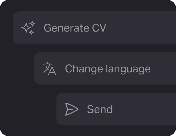176x136 pixels.
Task: Click the sparkle stars icon
Action: (28, 28)
